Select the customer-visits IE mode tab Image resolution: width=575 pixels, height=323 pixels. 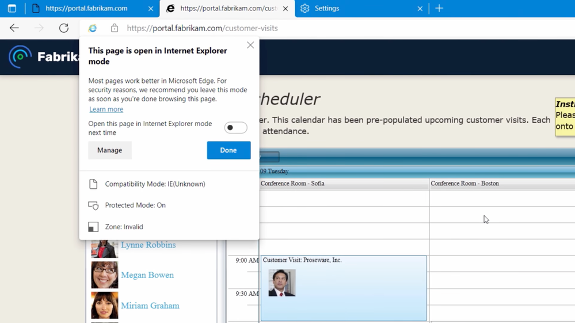(x=227, y=9)
